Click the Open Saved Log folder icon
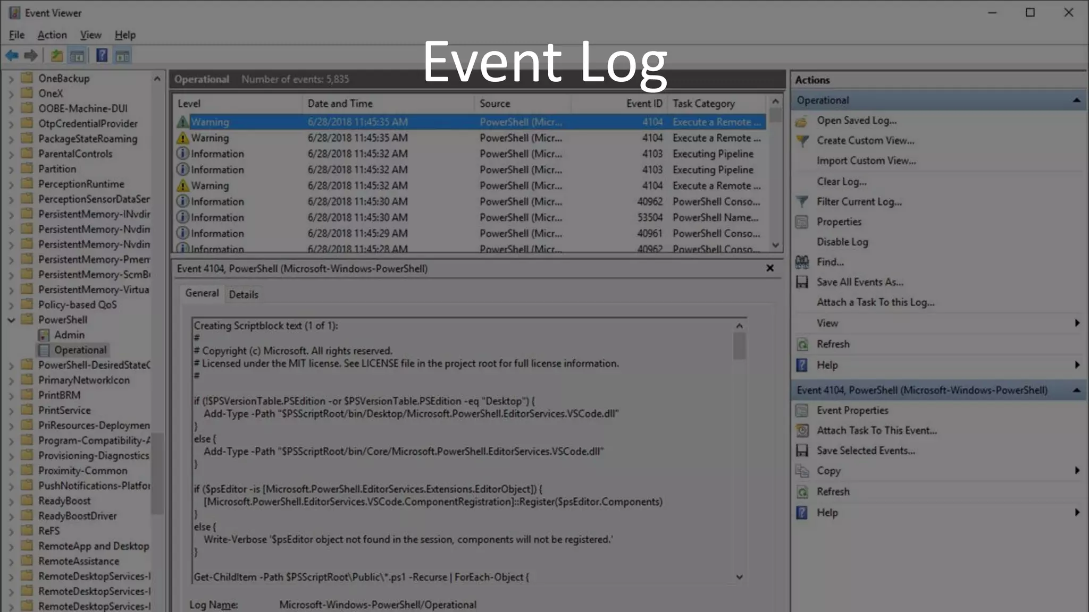This screenshot has height=612, width=1089. pos(802,121)
